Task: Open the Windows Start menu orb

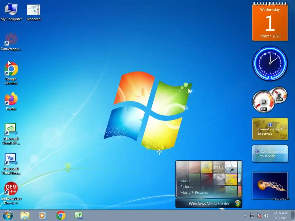Action: pyautogui.click(x=8, y=215)
